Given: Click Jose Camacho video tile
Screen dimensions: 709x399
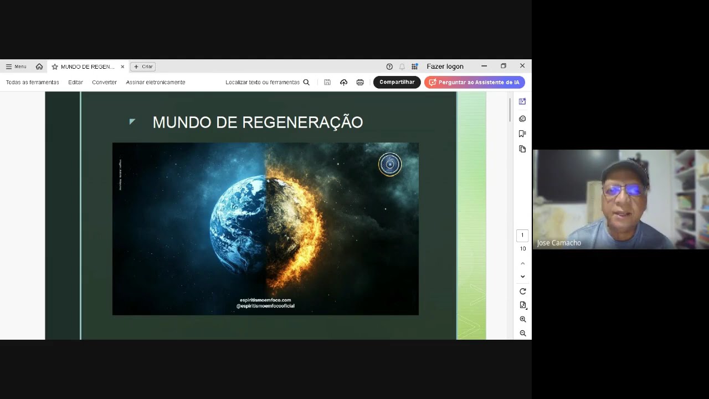Looking at the screenshot, I should point(621,199).
